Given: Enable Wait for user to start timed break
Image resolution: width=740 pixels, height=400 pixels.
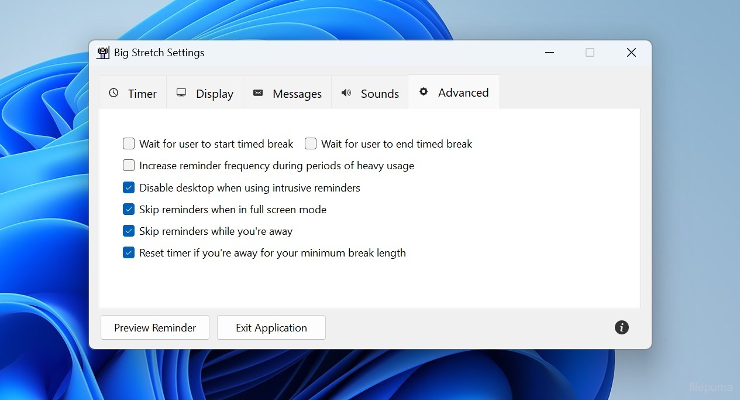Looking at the screenshot, I should [129, 143].
